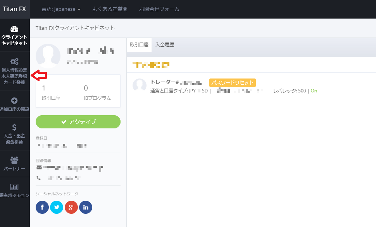Click the phone icon in 登録情報 section
Screen dimensions: 376x227
pos(39,178)
